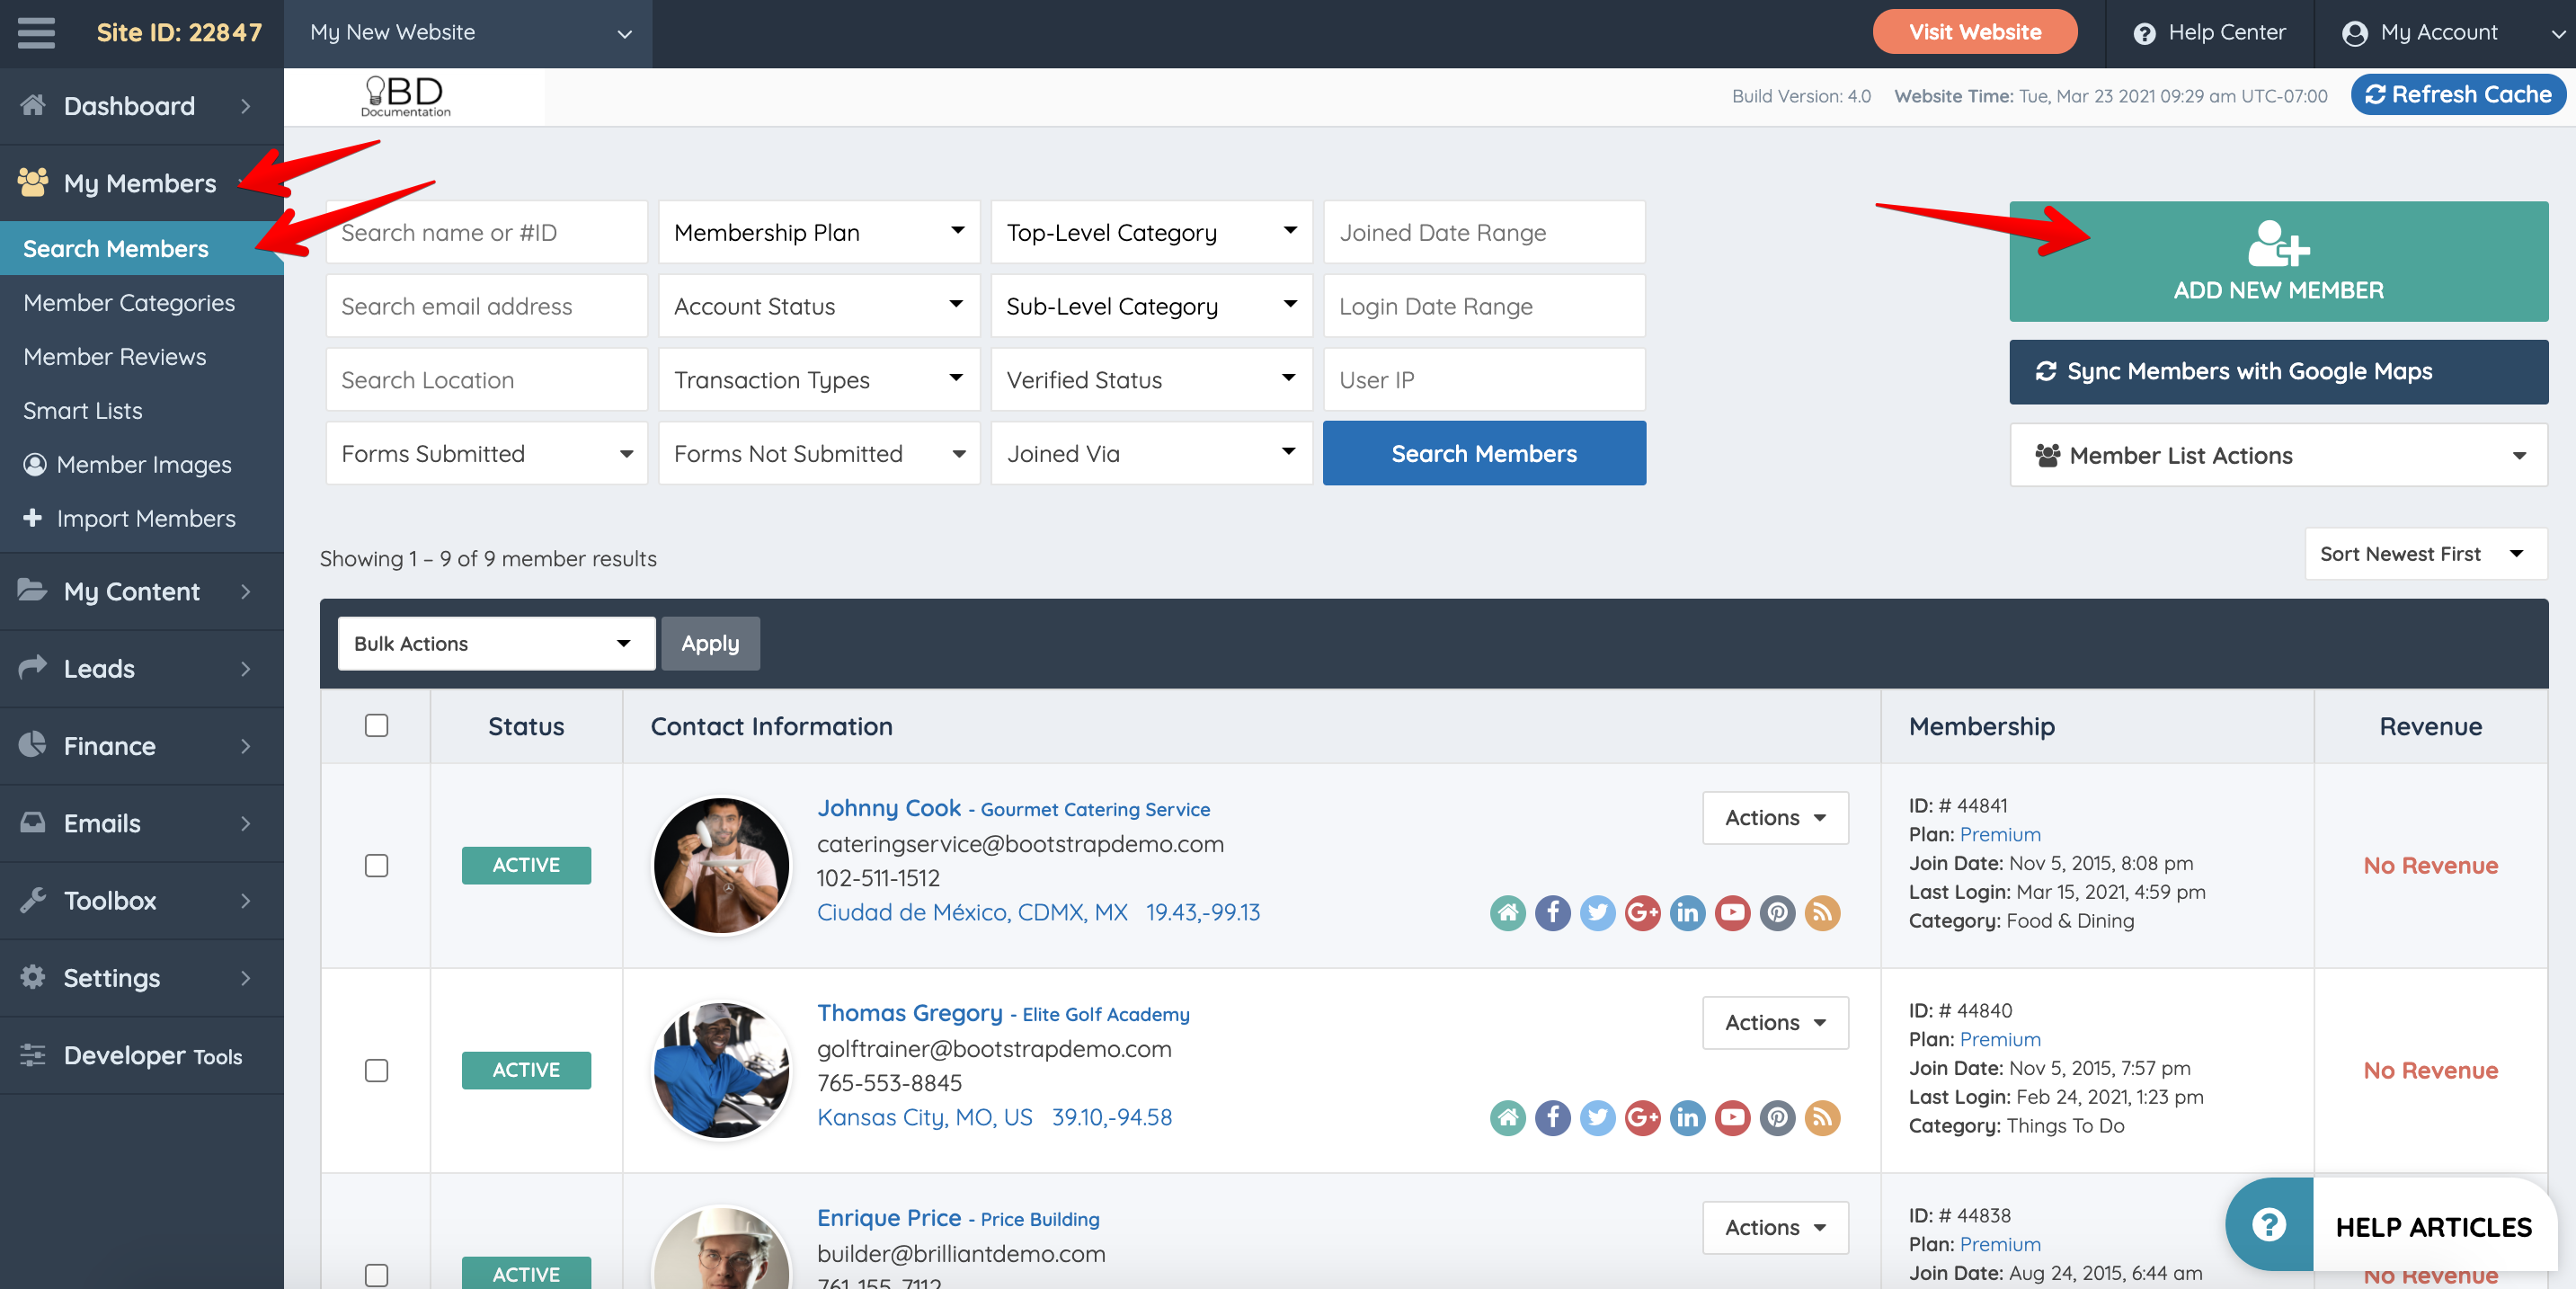The height and width of the screenshot is (1289, 2576).
Task: Click Johnny Cook's website home icon
Action: 1507,912
